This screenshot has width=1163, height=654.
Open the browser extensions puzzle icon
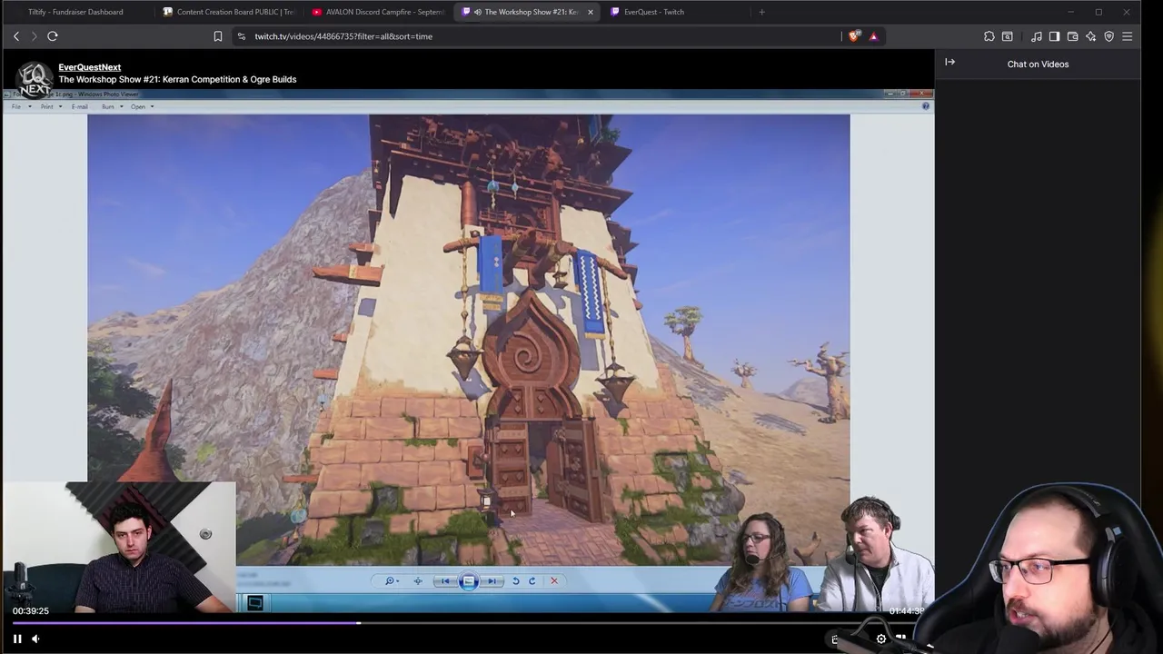click(989, 36)
